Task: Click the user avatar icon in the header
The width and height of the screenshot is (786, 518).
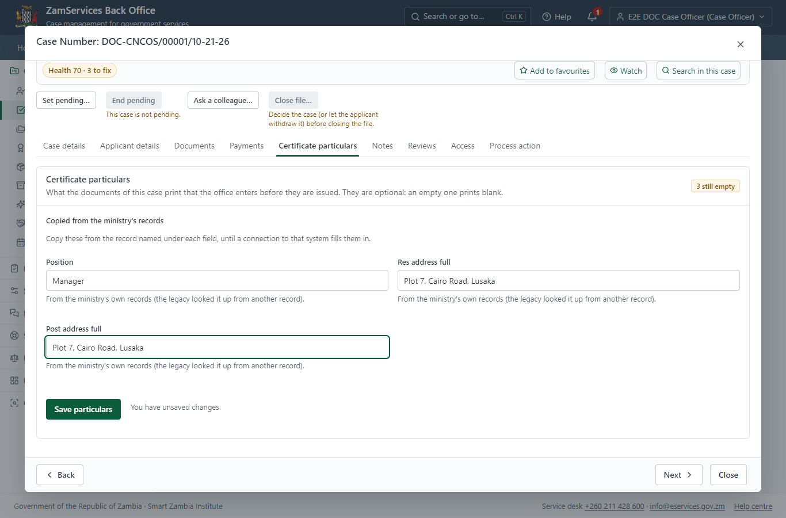Action: click(620, 17)
